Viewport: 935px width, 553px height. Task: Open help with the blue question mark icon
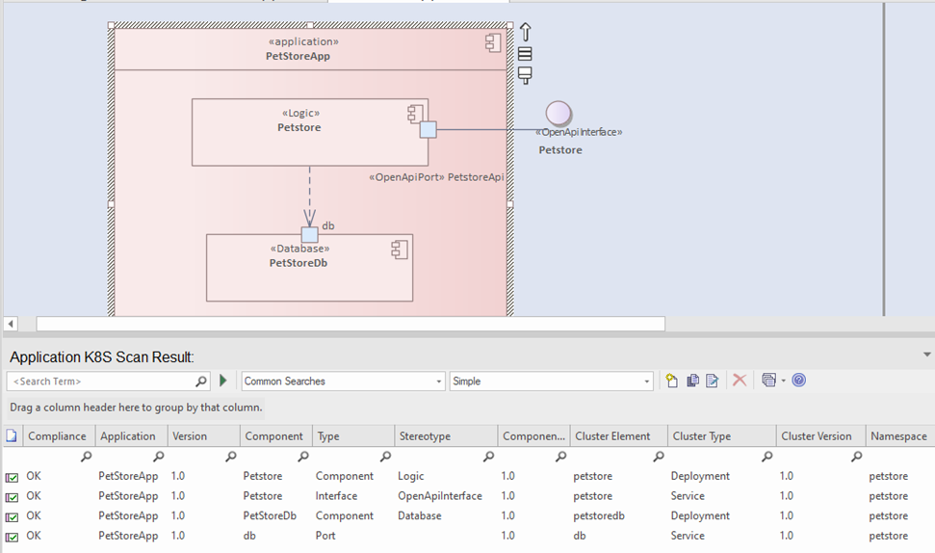pyautogui.click(x=799, y=380)
